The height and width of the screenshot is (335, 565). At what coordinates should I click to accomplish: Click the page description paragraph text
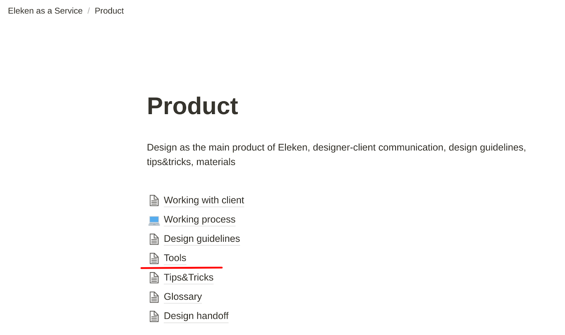click(337, 155)
